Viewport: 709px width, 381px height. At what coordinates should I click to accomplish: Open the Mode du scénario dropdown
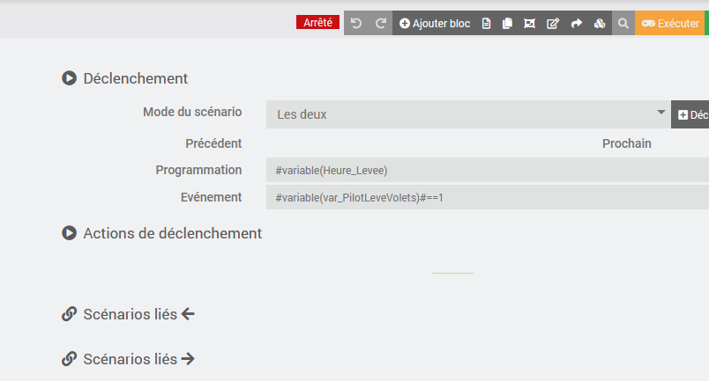(x=468, y=114)
